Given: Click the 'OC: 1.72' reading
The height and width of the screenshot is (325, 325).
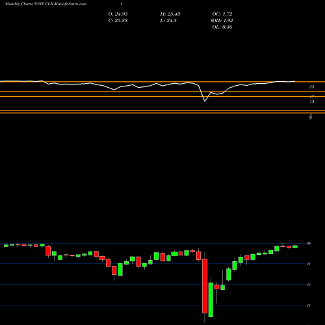Looking at the screenshot, I should pos(222,14).
